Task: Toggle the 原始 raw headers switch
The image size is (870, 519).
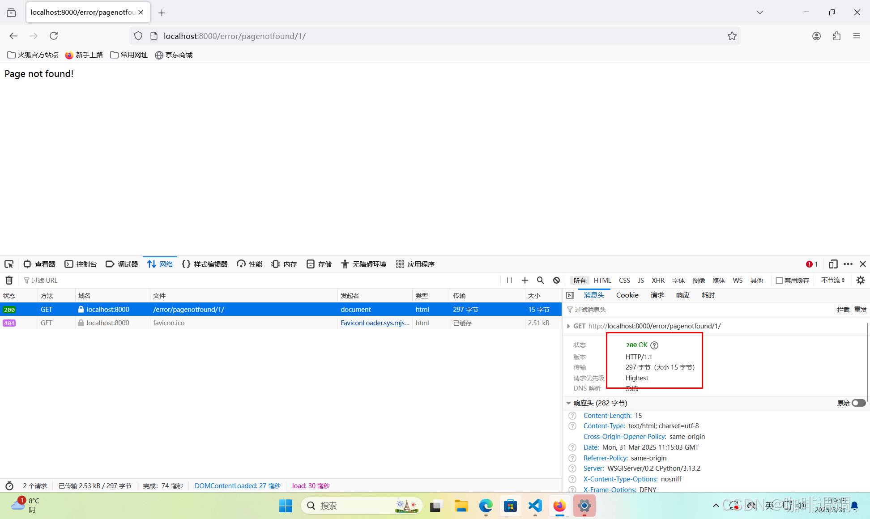Action: pos(858,403)
